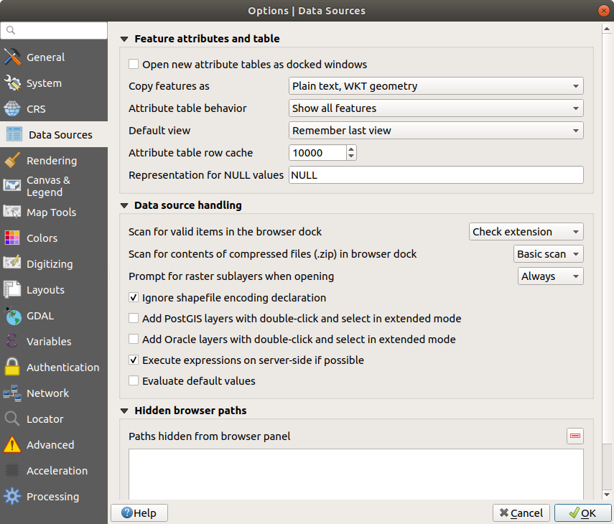Go to the Network options page
The width and height of the screenshot is (614, 524).
[47, 393]
